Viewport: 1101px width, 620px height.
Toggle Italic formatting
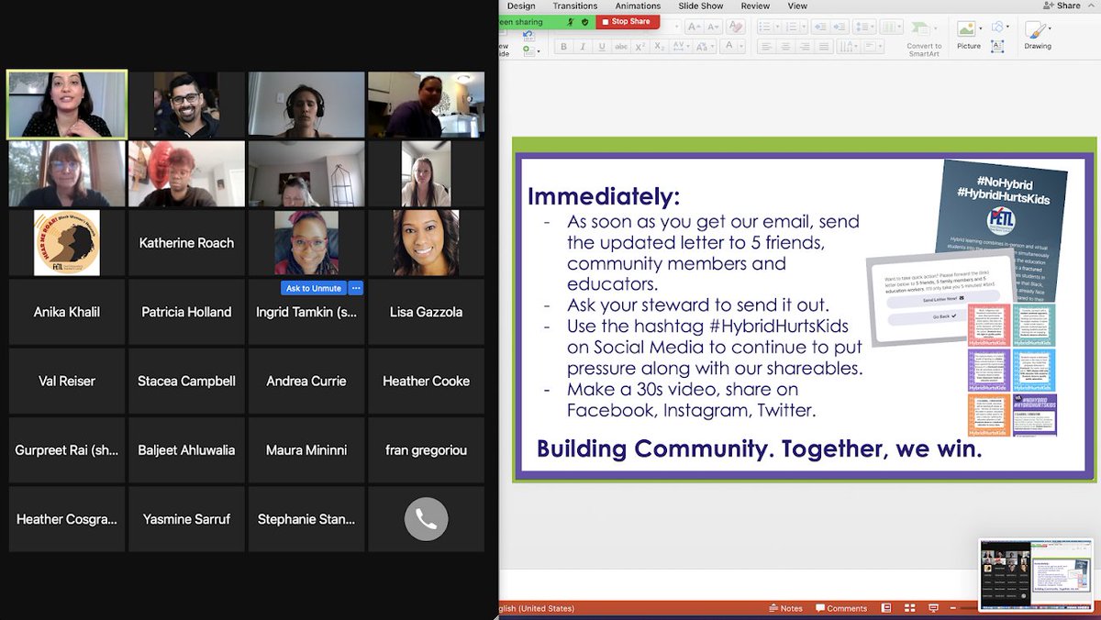pos(583,47)
